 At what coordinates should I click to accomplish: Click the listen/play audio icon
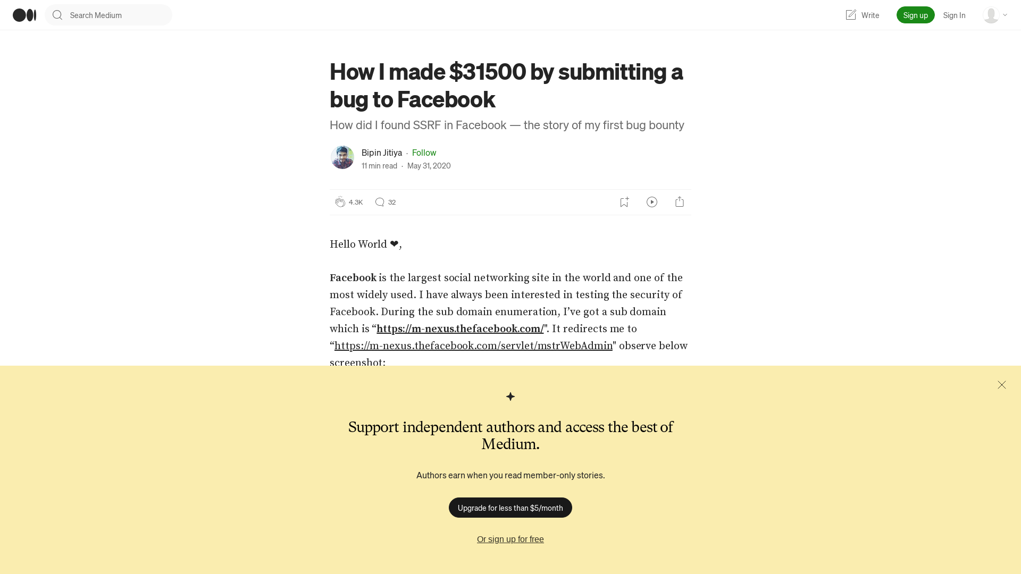pyautogui.click(x=652, y=202)
